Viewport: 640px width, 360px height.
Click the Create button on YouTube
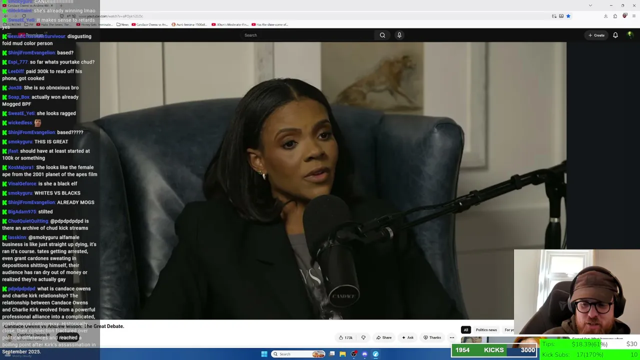[596, 35]
